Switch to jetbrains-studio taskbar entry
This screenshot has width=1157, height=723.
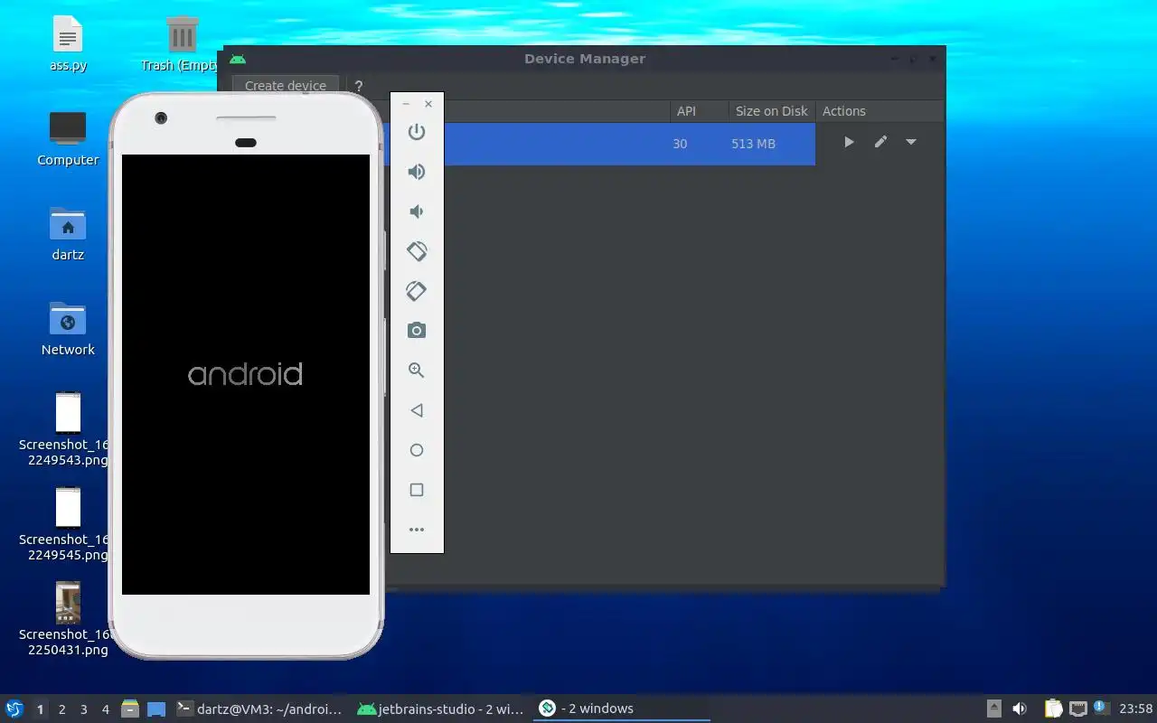pos(440,709)
